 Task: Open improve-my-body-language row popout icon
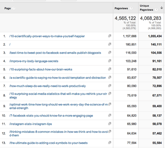(x=110, y=61)
